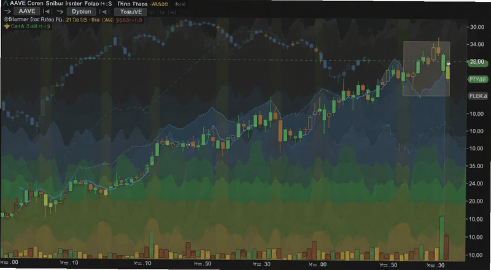The width and height of the screenshot is (491, 270).
Task: Click the arrow icon before the Dyplon button
Action: coord(61,12)
